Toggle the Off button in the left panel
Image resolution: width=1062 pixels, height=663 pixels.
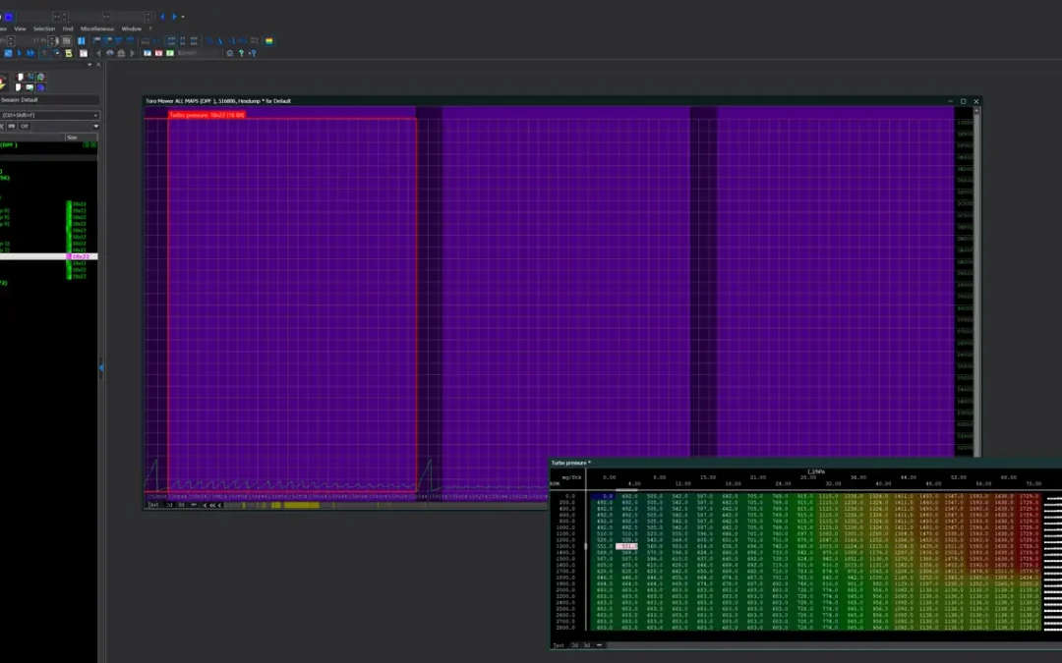(x=25, y=127)
